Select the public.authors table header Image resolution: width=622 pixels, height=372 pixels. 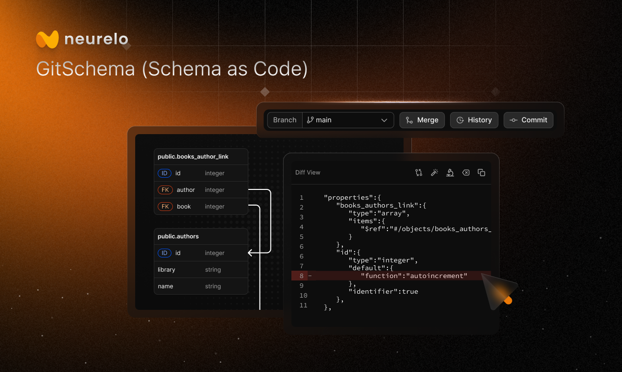click(x=201, y=236)
